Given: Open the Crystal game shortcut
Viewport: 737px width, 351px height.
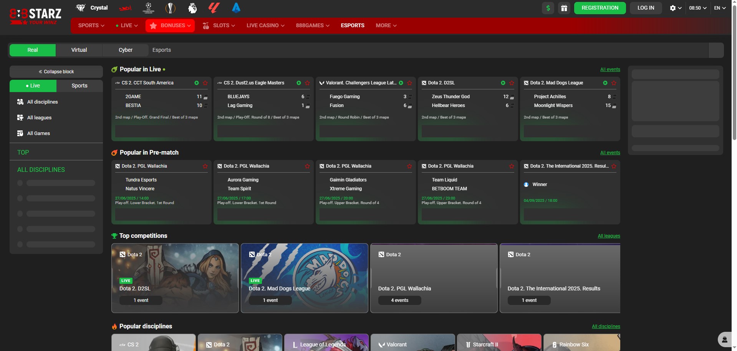Looking at the screenshot, I should click(x=92, y=8).
